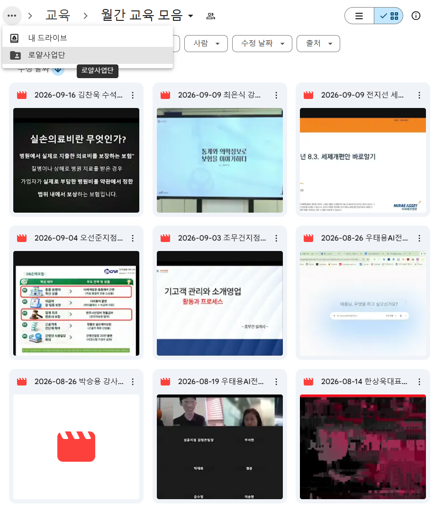
Task: Toggle sort direction arrow for 수정 날짜
Action: tap(58, 70)
